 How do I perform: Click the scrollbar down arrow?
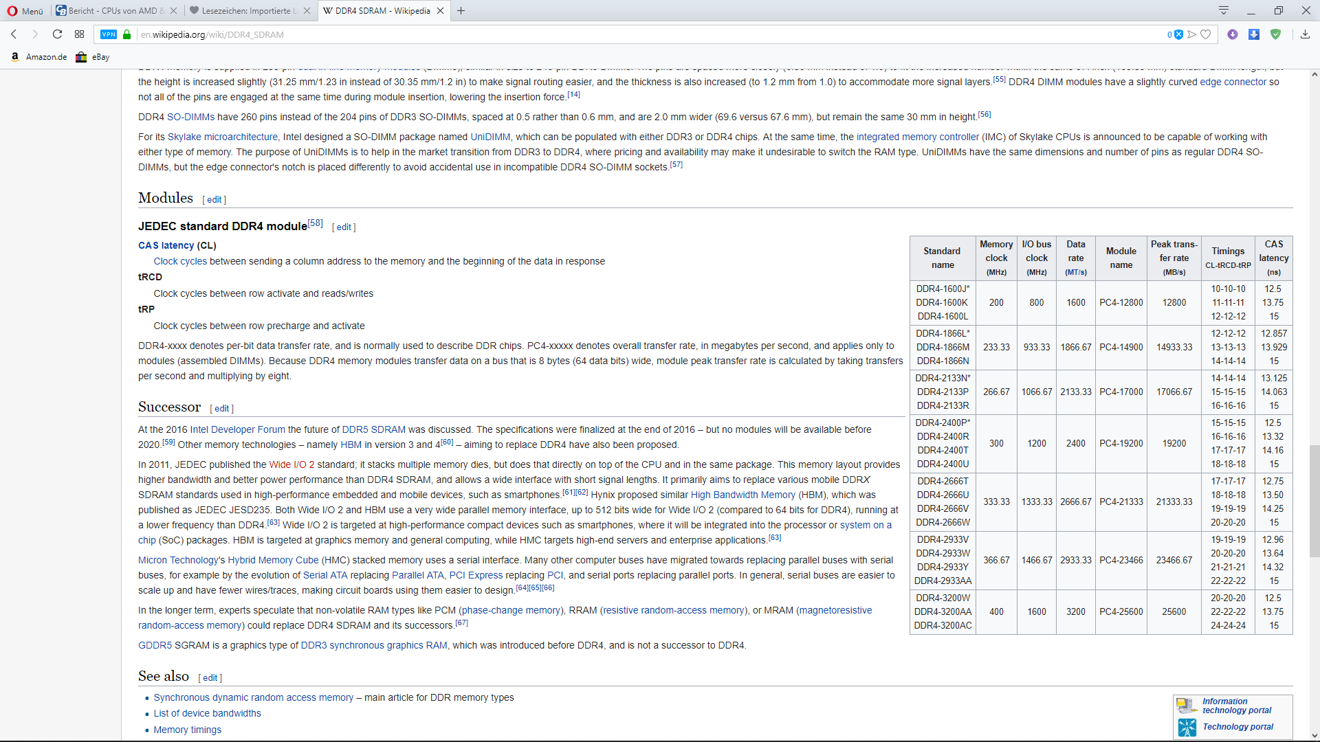coord(1314,736)
